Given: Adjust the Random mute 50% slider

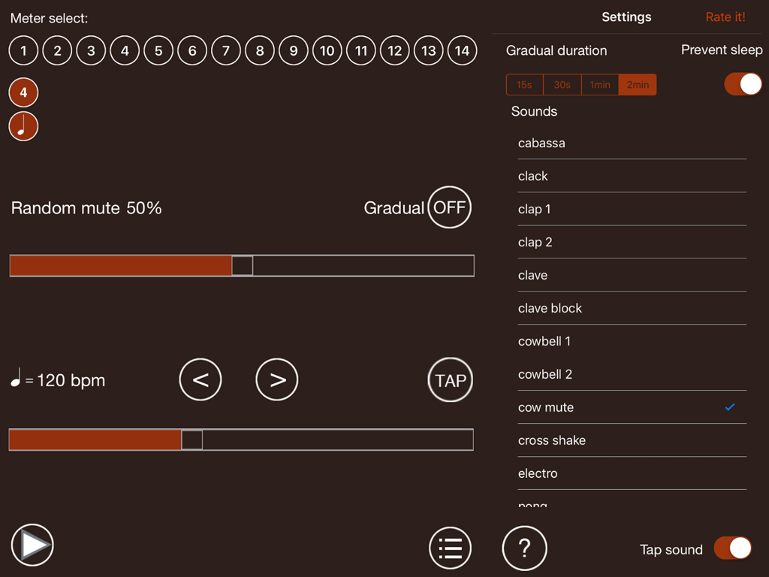Looking at the screenshot, I should click(x=242, y=265).
